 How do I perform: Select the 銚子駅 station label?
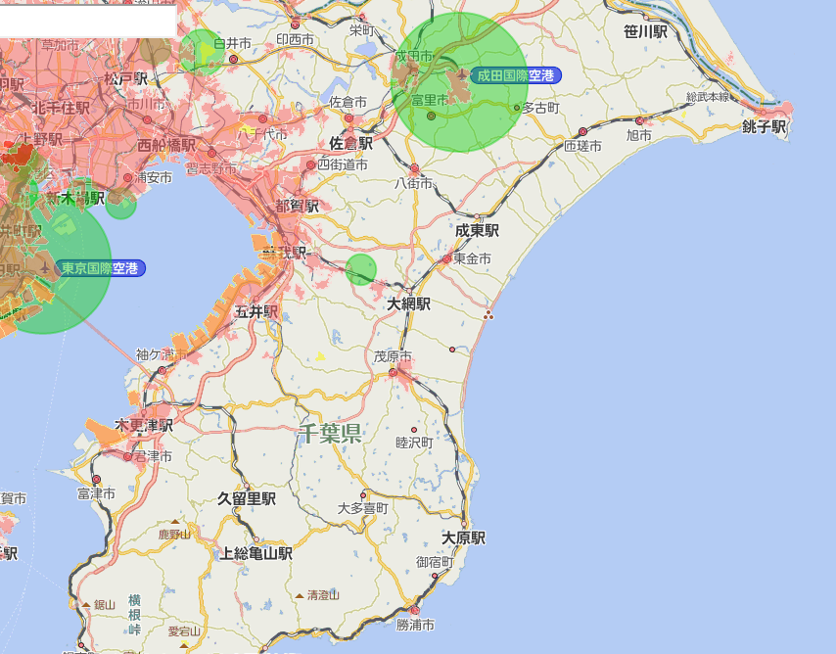(x=764, y=126)
